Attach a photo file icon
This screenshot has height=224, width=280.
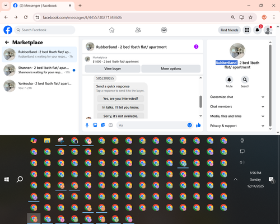95,125
